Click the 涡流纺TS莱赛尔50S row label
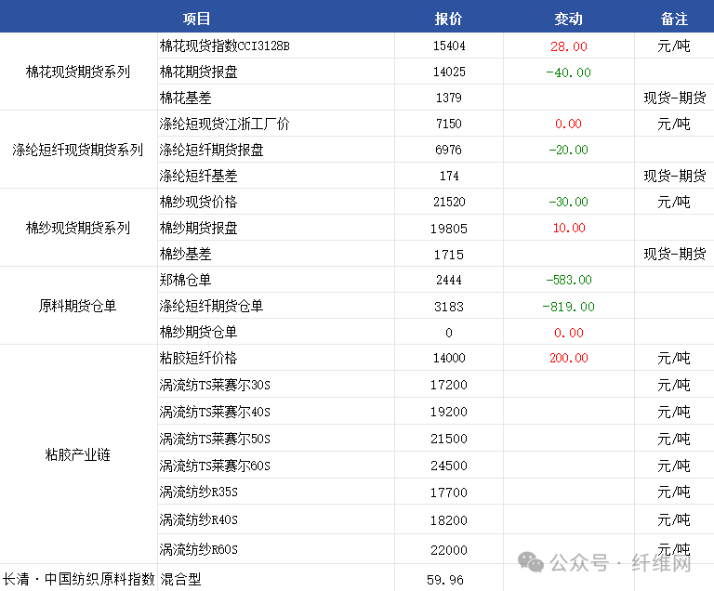714x591 pixels. click(215, 439)
